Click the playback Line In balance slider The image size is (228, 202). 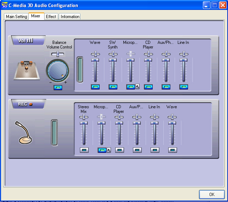tap(184, 54)
